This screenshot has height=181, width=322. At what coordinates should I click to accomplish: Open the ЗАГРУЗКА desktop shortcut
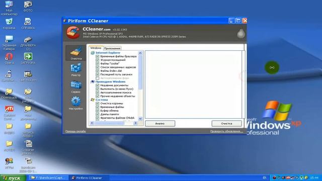tap(28, 58)
